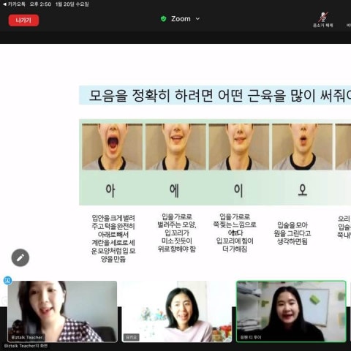Tap the 이 vowel label

click(x=238, y=190)
